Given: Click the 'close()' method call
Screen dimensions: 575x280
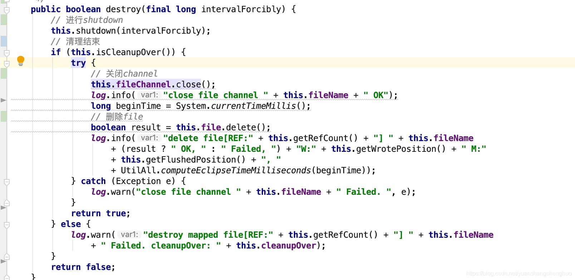Looking at the screenshot, I should (193, 85).
